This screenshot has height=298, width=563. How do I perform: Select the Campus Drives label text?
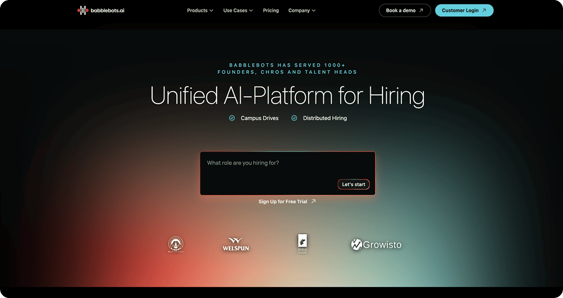(x=259, y=118)
